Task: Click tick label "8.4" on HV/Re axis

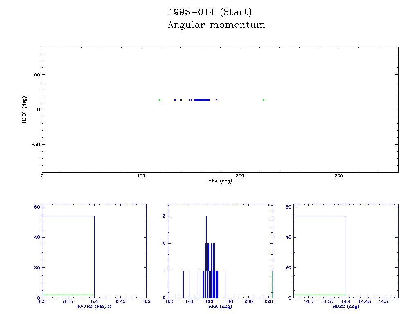Action: tap(95, 301)
